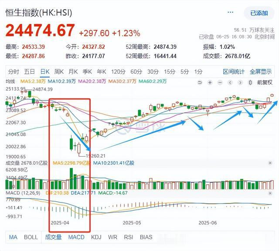Click the MA20:2.38万 moving average legend
Viewport: 279px width, 251px height.
pyautogui.click(x=92, y=81)
